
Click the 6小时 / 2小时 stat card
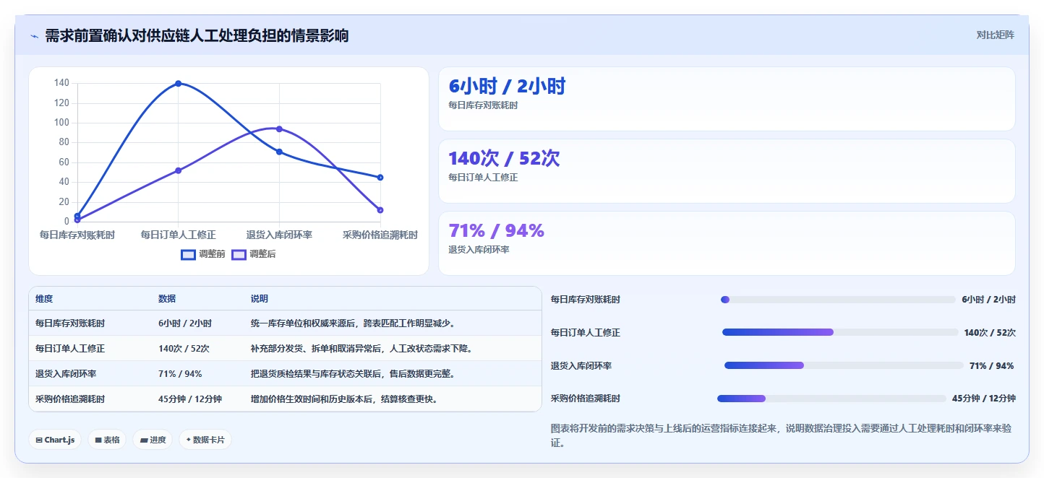click(727, 99)
